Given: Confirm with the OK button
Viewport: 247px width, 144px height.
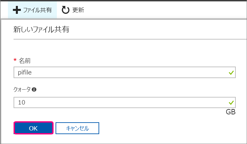Looking at the screenshot, I should (33, 128).
